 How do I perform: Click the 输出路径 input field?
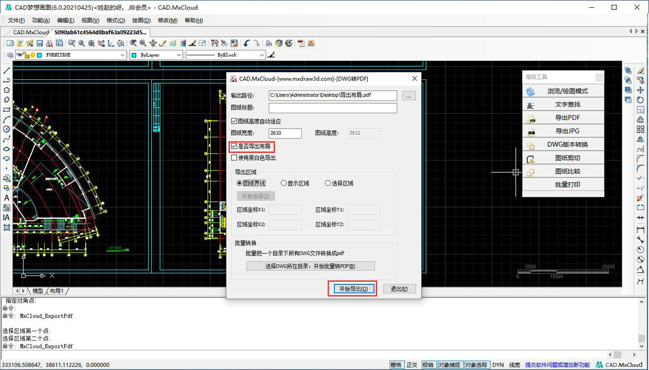pos(333,96)
